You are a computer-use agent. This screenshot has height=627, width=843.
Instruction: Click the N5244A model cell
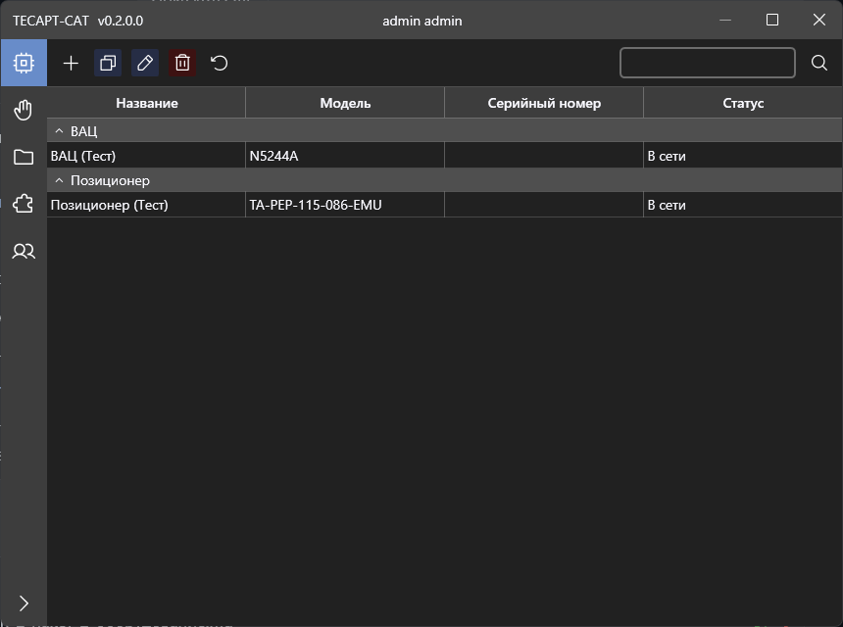(345, 156)
